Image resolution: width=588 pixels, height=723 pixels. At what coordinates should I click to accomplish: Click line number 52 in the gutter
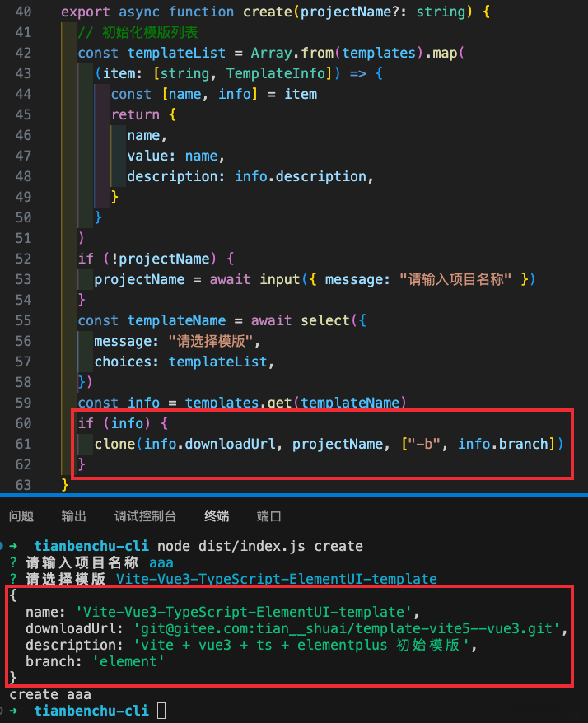23,259
